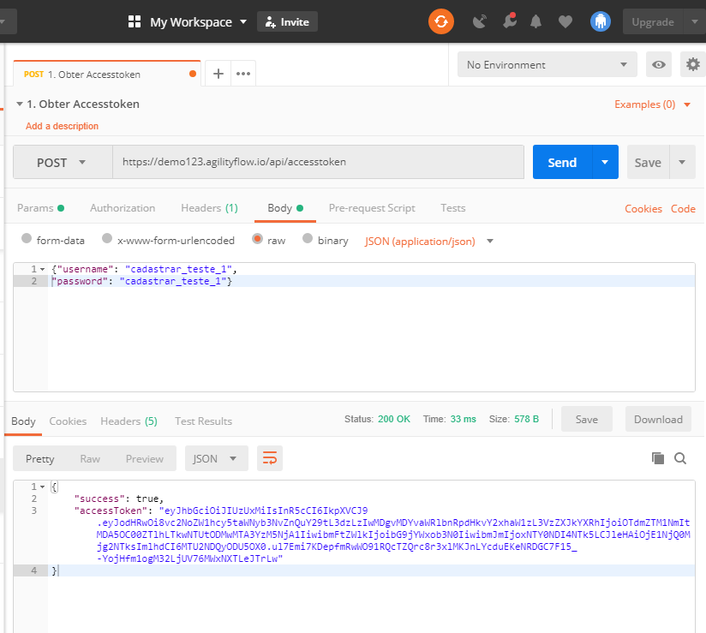The width and height of the screenshot is (706, 633).
Task: Open the Tests tab
Action: [453, 208]
